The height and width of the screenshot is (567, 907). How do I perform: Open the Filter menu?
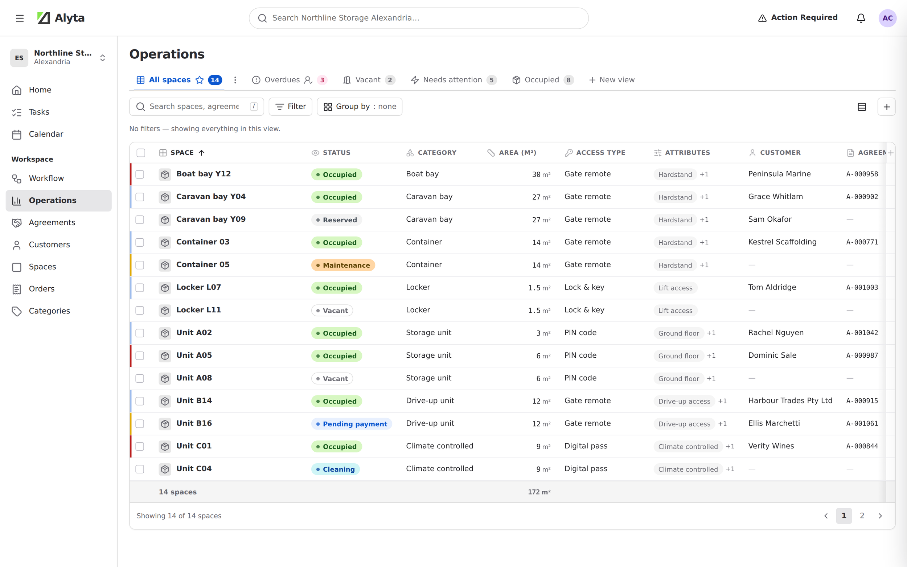pos(290,107)
